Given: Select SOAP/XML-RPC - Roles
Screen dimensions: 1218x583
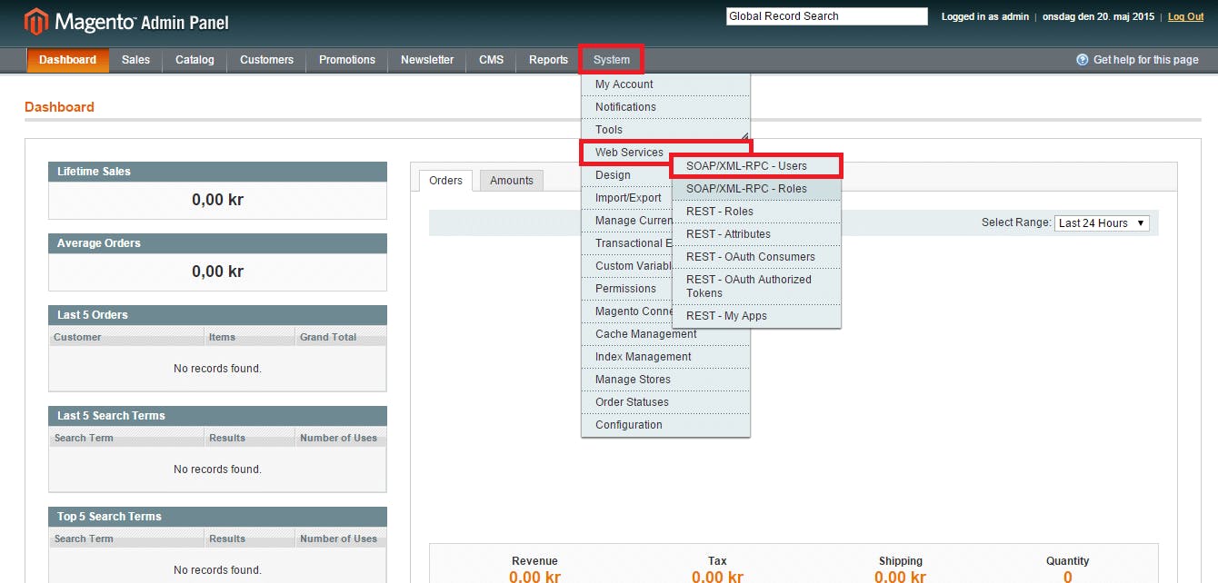Looking at the screenshot, I should click(757, 189).
